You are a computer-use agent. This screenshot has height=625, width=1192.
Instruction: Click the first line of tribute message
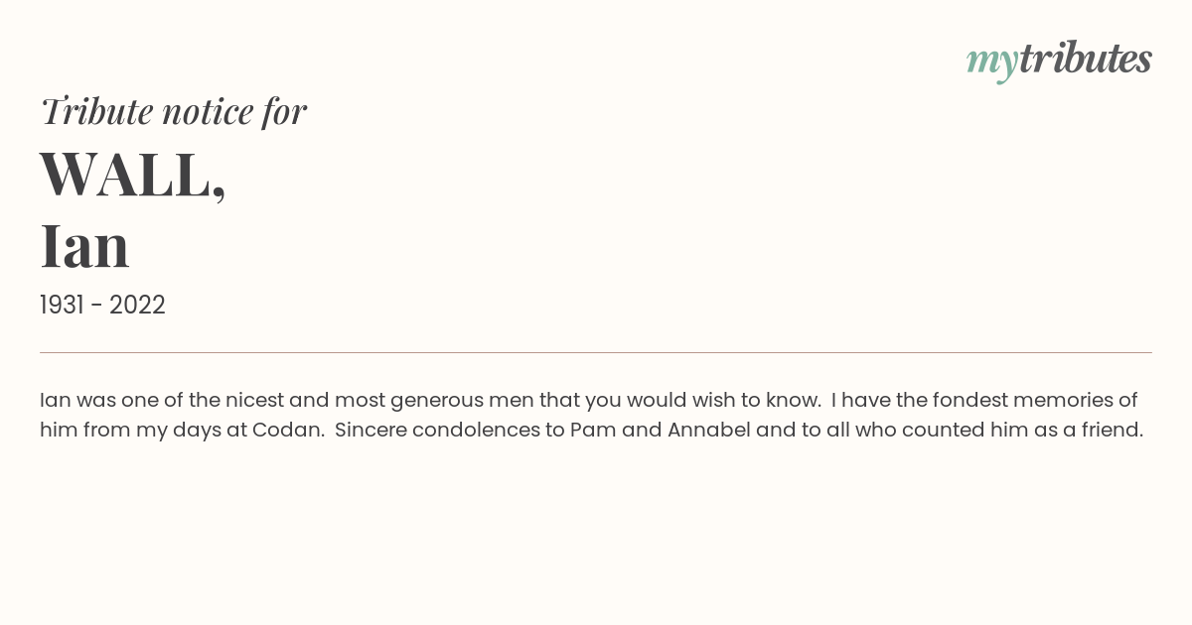click(x=588, y=401)
